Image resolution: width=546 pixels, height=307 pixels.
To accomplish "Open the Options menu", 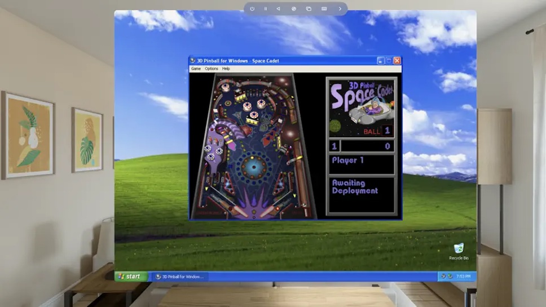I will click(212, 69).
